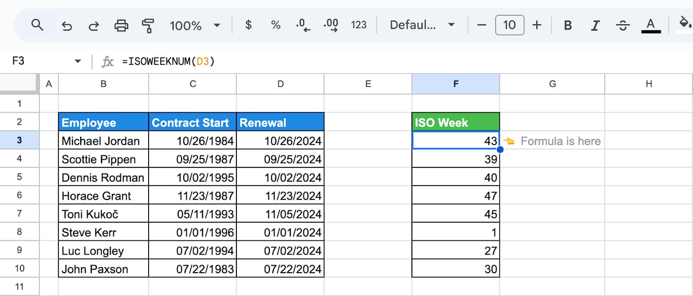Select column H header
693x296 pixels.
[649, 84]
